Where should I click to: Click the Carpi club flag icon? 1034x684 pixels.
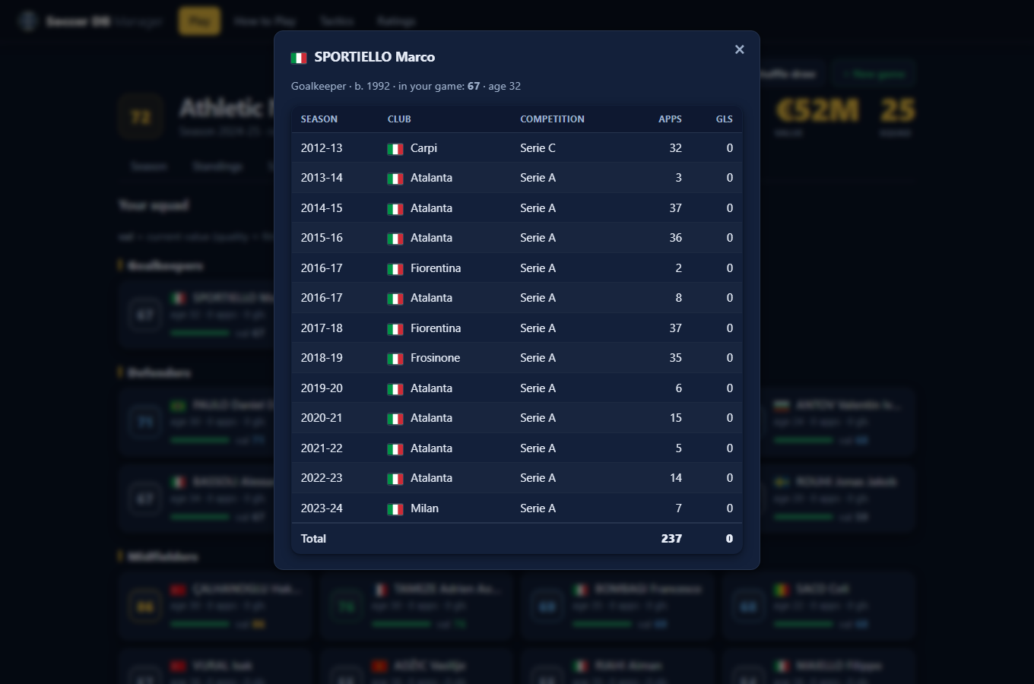click(395, 149)
